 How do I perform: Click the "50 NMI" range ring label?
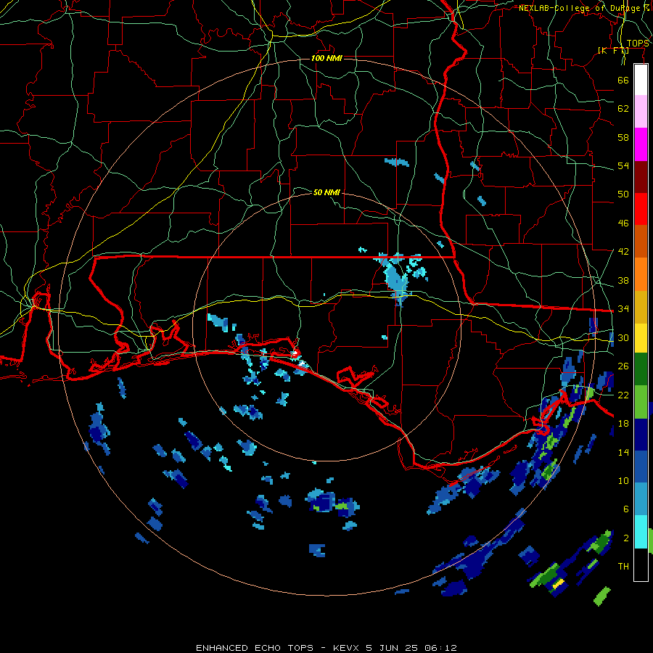pyautogui.click(x=326, y=192)
